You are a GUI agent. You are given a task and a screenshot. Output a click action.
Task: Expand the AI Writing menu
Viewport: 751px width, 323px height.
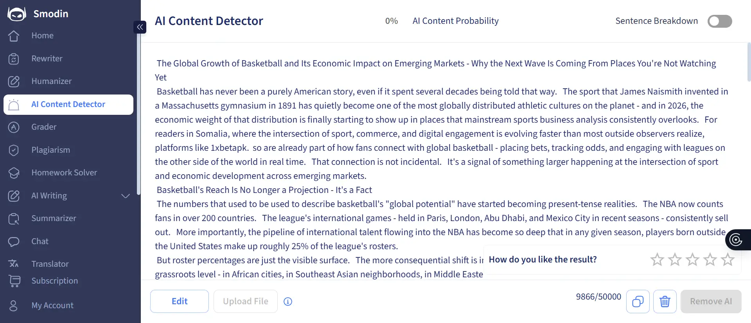(125, 196)
